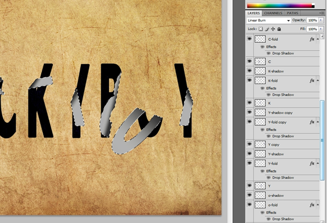This screenshot has height=223, width=327.
Task: Toggle lock position icon
Action: pos(273,29)
